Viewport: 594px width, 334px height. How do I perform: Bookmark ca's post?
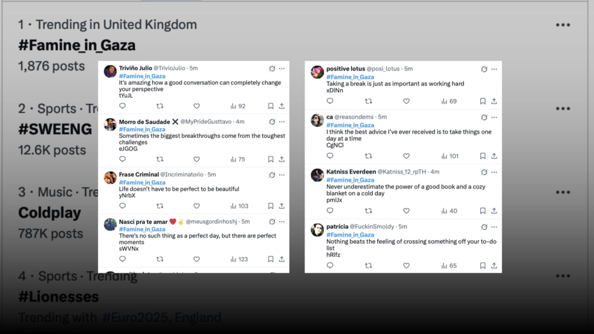[483, 156]
